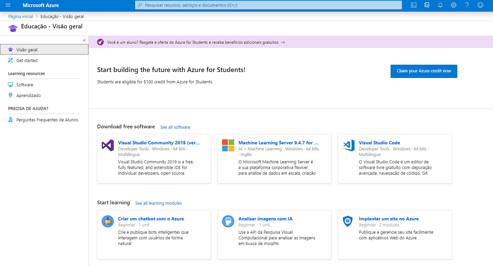Click the PRECISA DE AJUDA? section label
The height and width of the screenshot is (266, 493).
28,109
